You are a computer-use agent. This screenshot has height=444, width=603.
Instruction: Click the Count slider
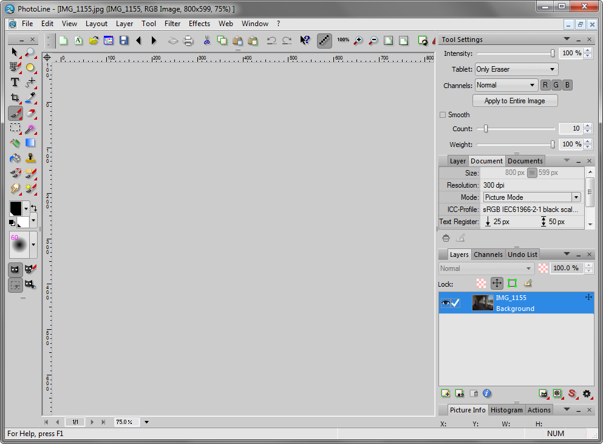(x=516, y=129)
